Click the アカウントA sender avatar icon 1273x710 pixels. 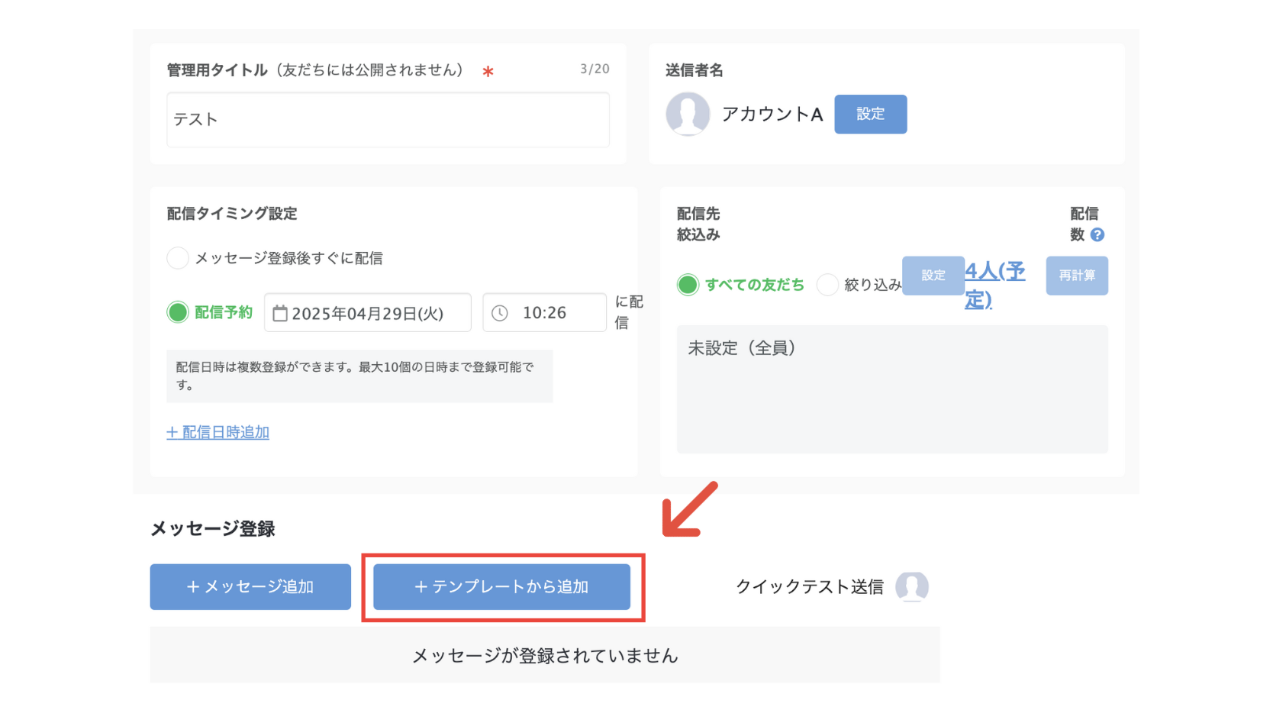[688, 114]
